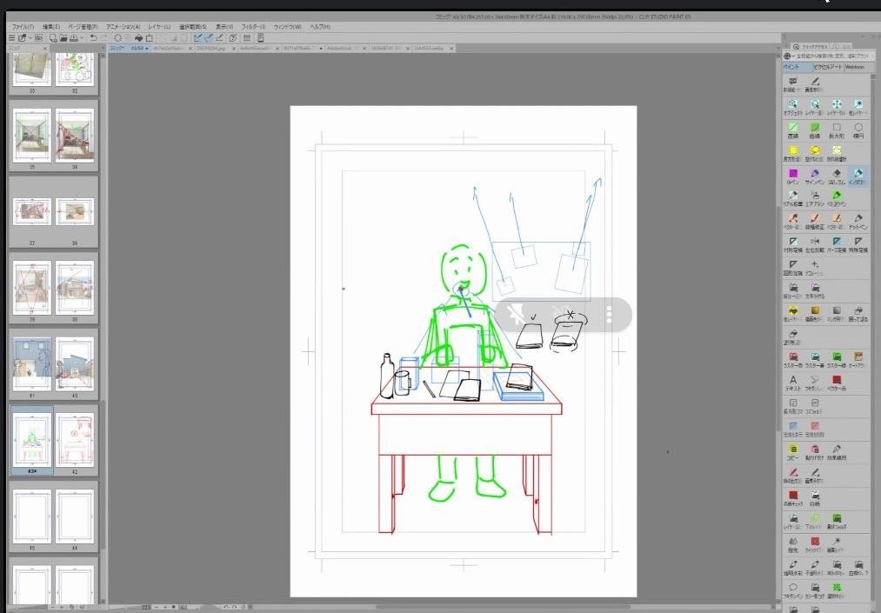
Task: Open three-dot menu on floating widget
Action: pyautogui.click(x=609, y=315)
